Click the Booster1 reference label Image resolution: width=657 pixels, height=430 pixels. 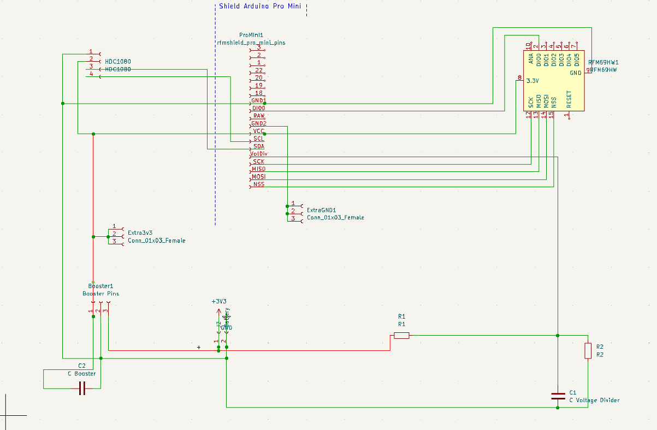point(100,286)
